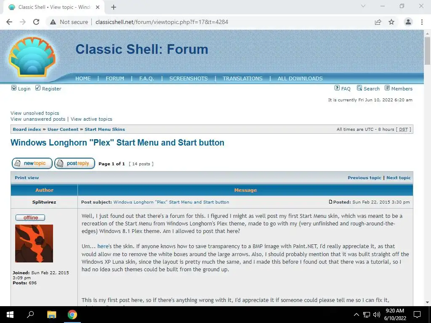431x323 pixels.
Task: Click the Search magnifier icon in forum header
Action: 359,88
